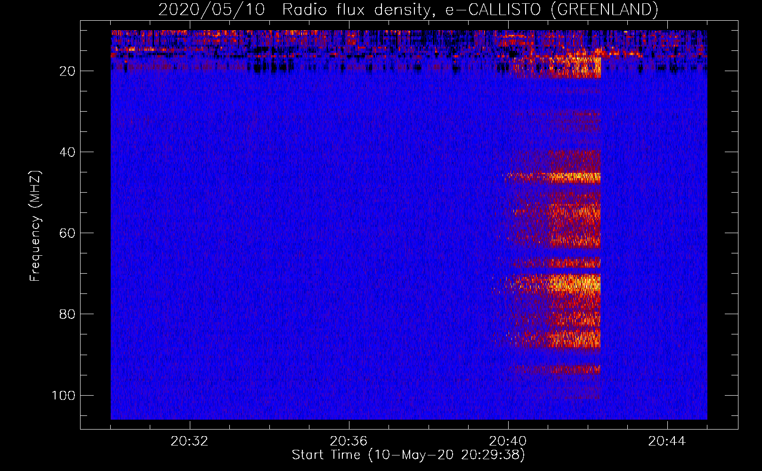
Task: Click the 20:40 time tick label
Action: click(x=508, y=441)
